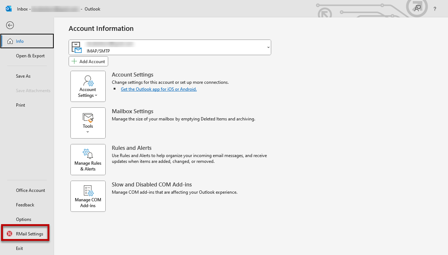Click the back arrow to leave Account Information
This screenshot has height=255, width=448.
click(x=10, y=25)
